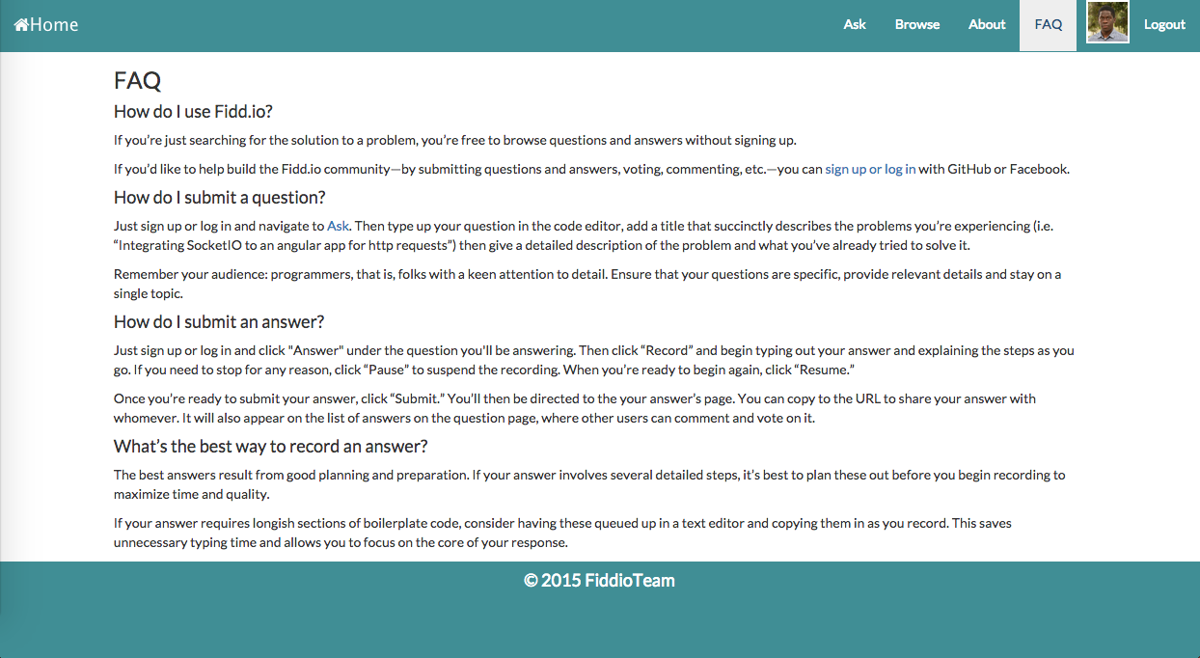Image resolution: width=1200 pixels, height=658 pixels.
Task: Follow the inline Ask link in paragraph
Action: click(x=338, y=226)
